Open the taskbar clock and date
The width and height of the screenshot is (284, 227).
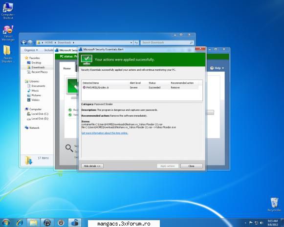click(x=273, y=223)
